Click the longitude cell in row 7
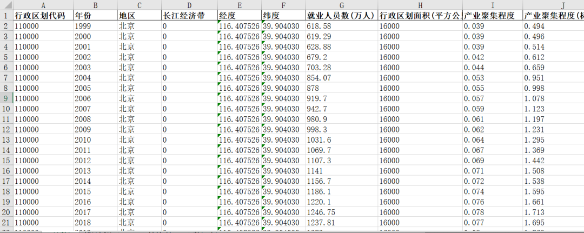The image size is (584, 233). [239, 78]
